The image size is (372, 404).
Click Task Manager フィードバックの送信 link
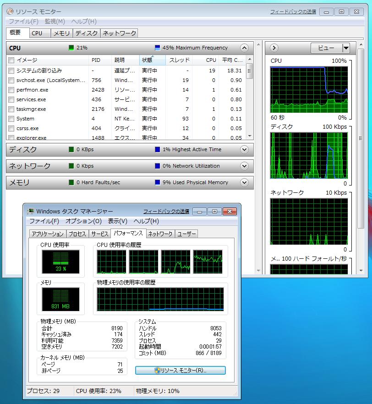click(x=166, y=212)
